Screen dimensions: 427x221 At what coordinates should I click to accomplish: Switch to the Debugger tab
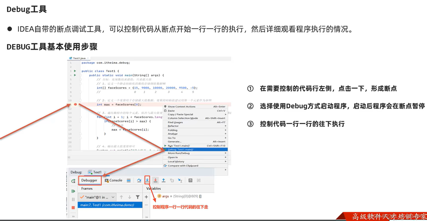89,180
